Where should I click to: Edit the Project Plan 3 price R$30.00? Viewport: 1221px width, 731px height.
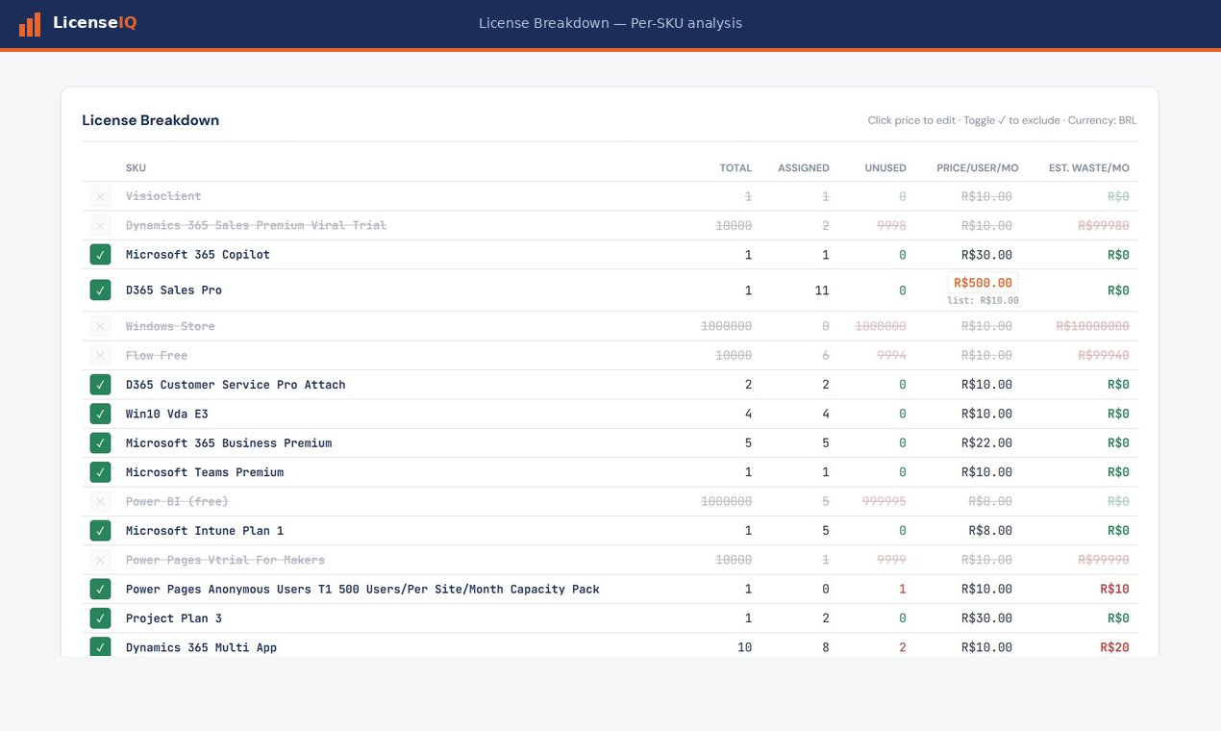(986, 618)
